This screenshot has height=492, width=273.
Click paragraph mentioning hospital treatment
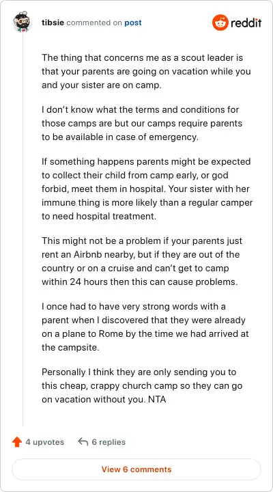[x=147, y=189]
